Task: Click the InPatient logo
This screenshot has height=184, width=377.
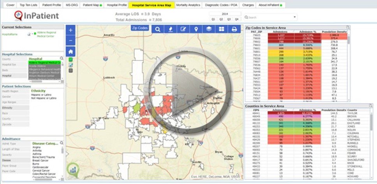Action: tap(37, 16)
